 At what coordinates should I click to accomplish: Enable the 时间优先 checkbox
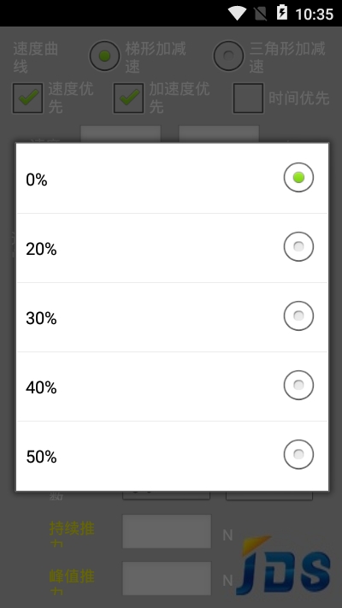(x=248, y=98)
